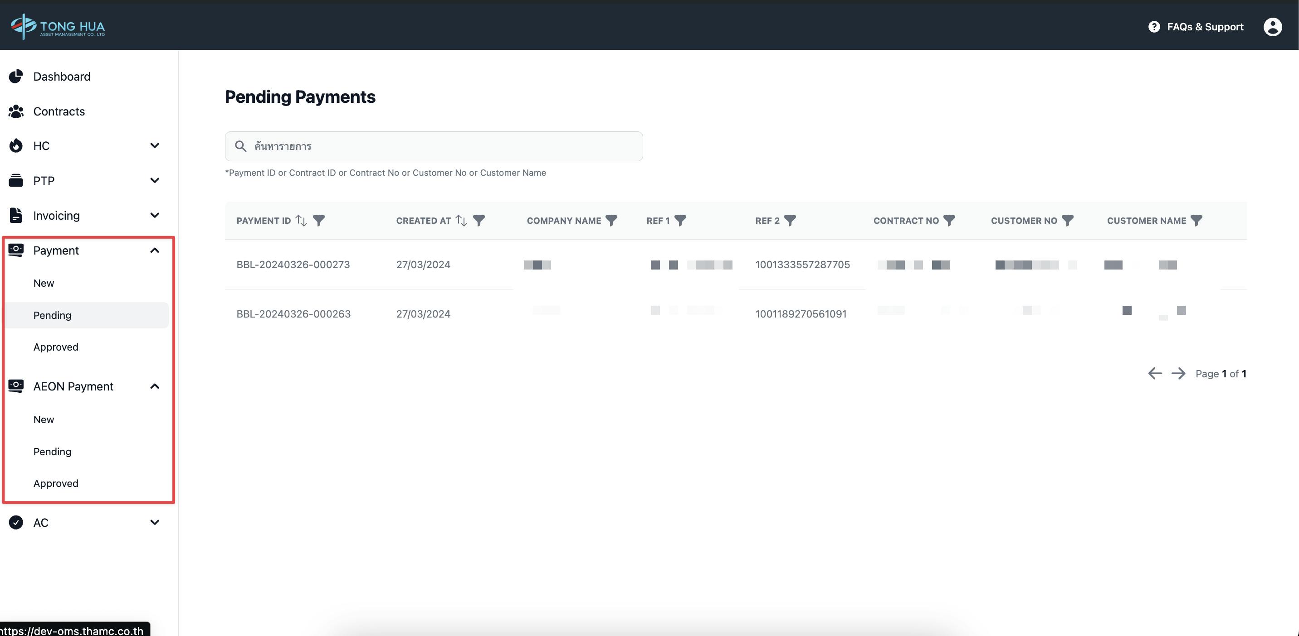Click the Payment icon in sidebar
Screen dimensions: 1299x636
15,250
